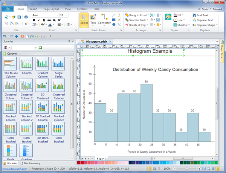The width and height of the screenshot is (226, 173).
Task: Click the Bold formatting button
Action: pyautogui.click(x=34, y=20)
